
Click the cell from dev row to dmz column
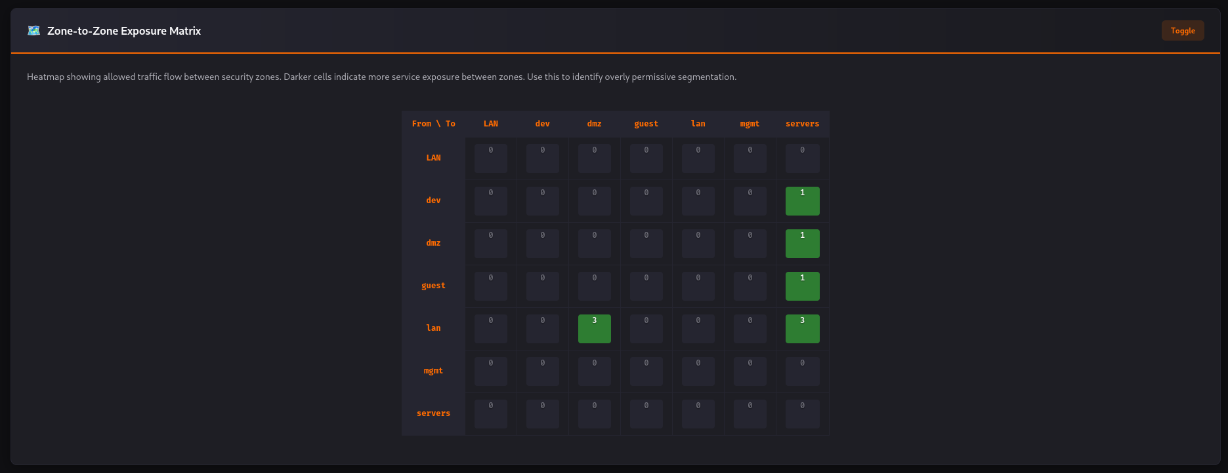pos(595,201)
